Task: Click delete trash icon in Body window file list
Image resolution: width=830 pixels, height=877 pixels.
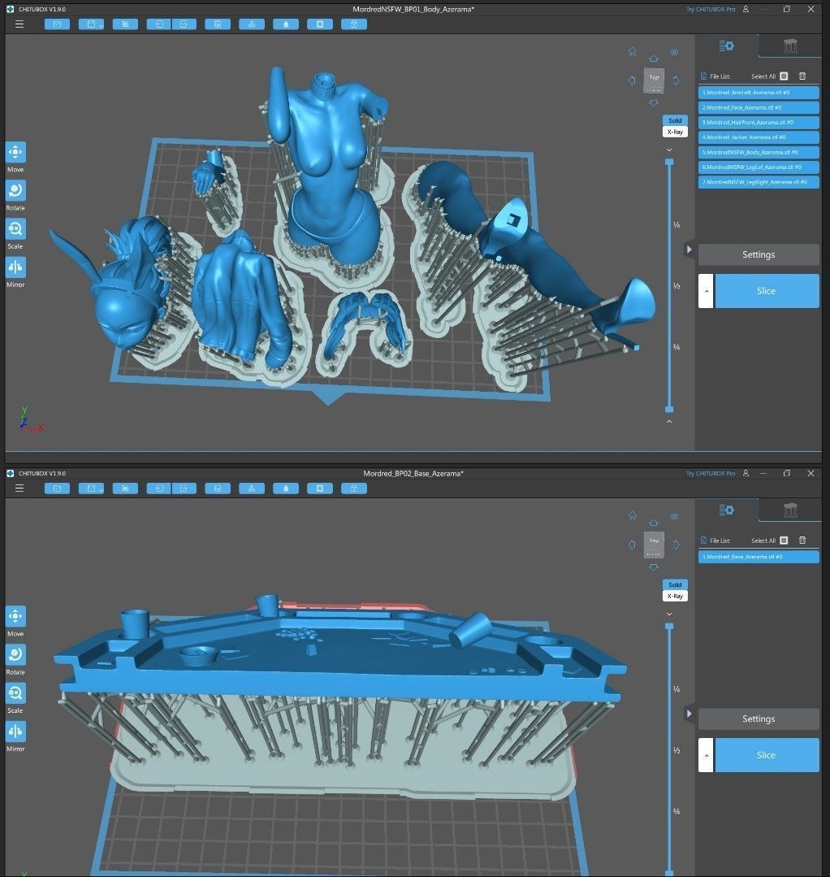Action: (802, 76)
